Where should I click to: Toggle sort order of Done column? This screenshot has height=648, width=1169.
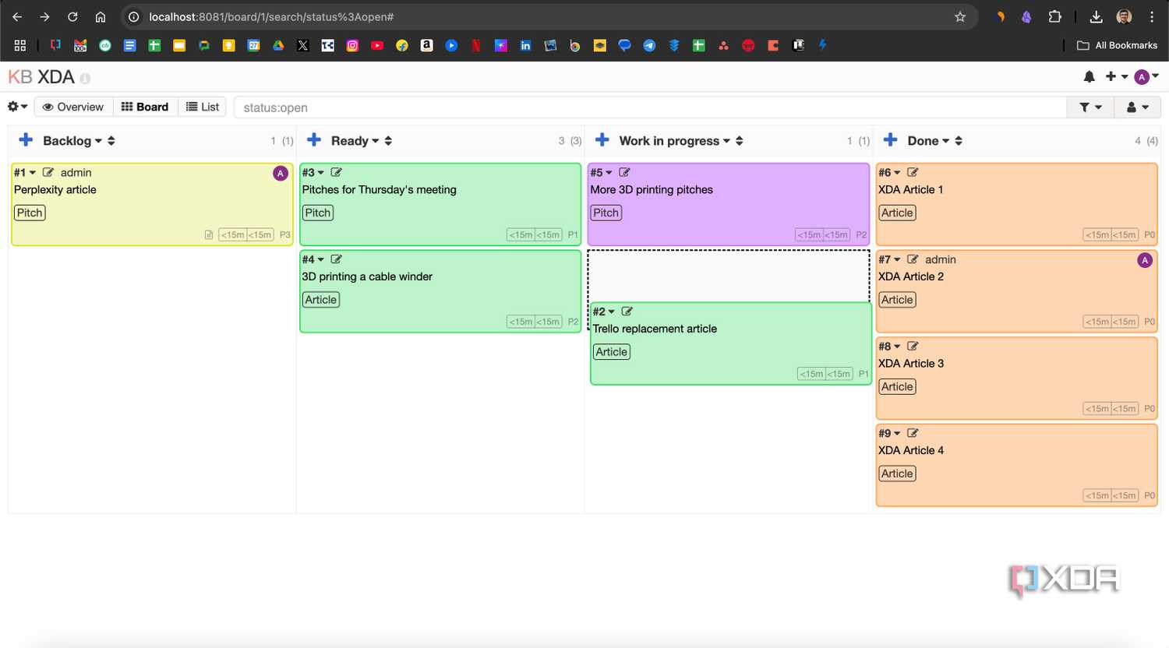959,141
